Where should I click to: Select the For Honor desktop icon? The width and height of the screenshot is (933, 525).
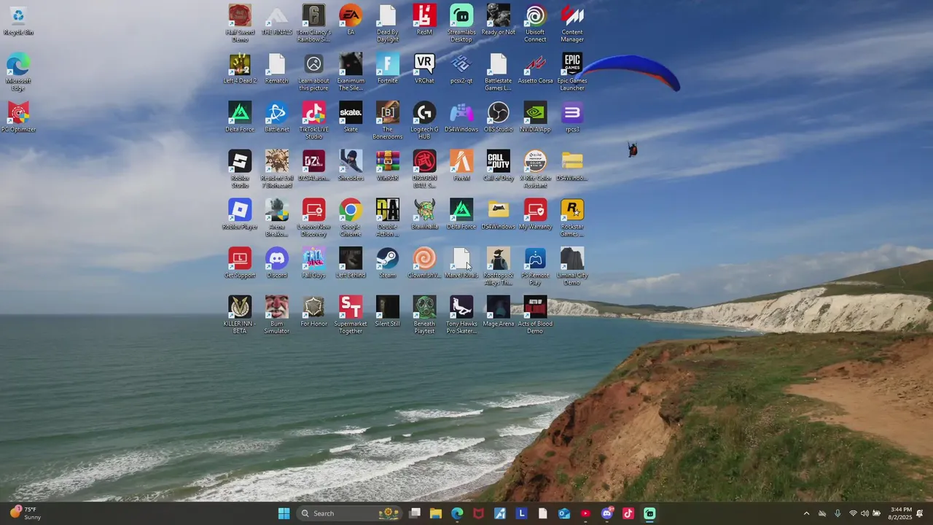pyautogui.click(x=313, y=312)
